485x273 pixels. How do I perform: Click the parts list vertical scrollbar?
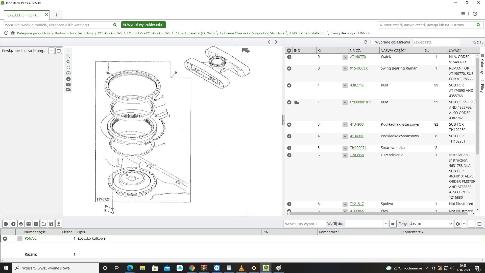point(477,106)
